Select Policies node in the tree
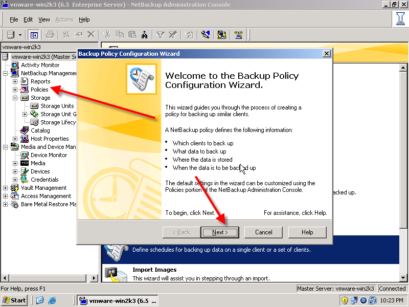Image resolution: width=409 pixels, height=307 pixels. click(x=39, y=90)
